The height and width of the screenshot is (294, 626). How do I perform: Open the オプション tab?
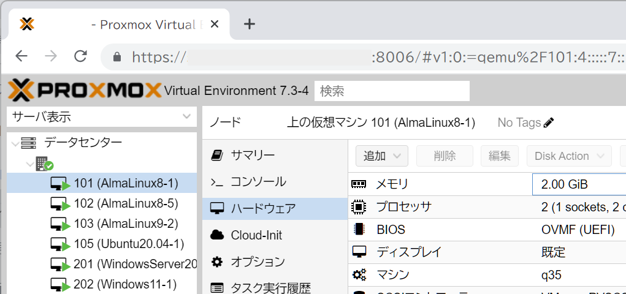(x=275, y=262)
